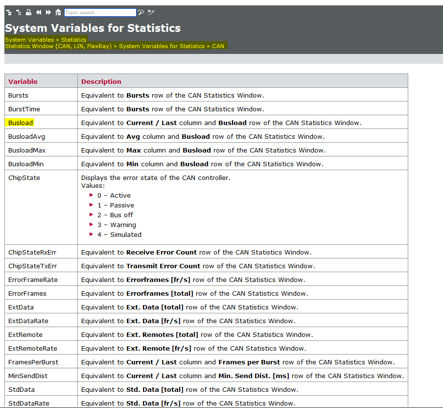Select the ExtRemote variable cell
Screen dimensions: 443x408
[41, 334]
